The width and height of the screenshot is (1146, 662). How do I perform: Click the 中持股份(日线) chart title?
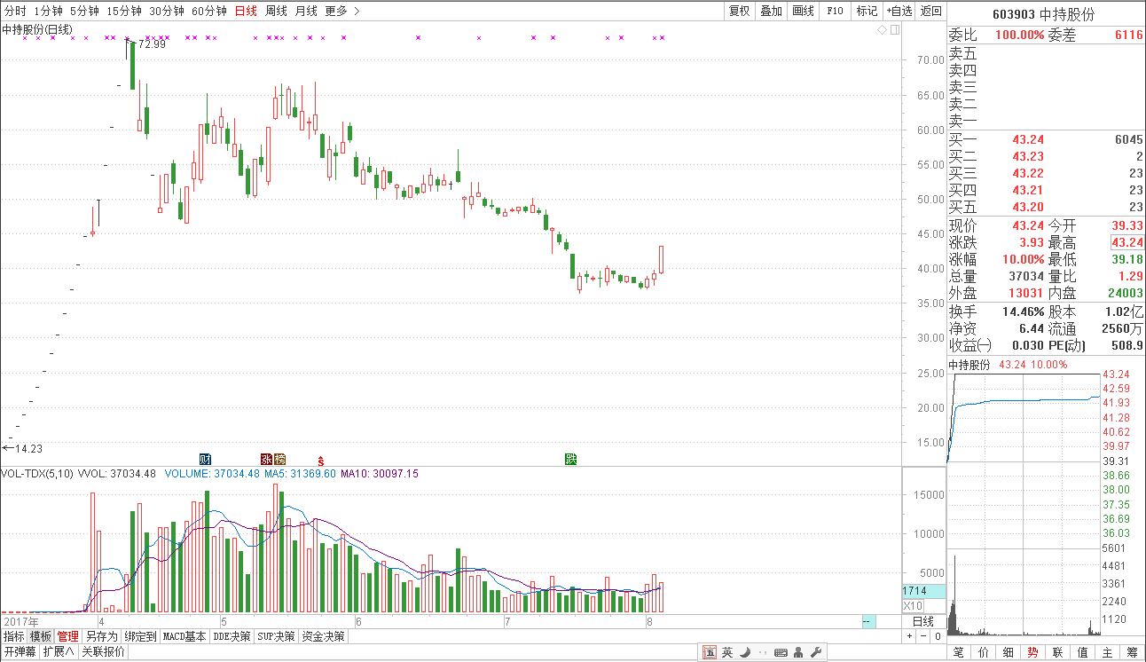pyautogui.click(x=38, y=29)
